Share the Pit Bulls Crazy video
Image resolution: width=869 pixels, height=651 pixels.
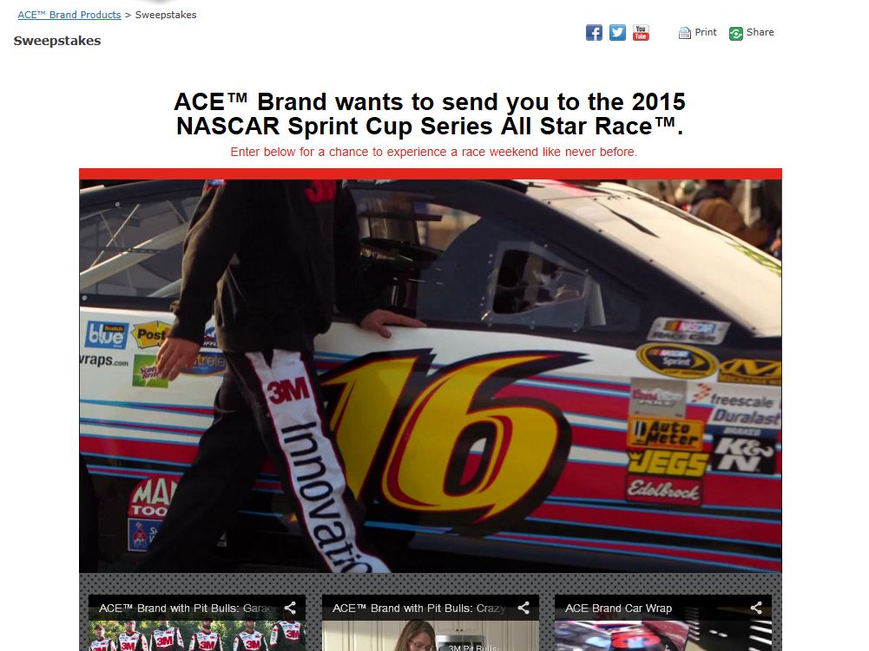pyautogui.click(x=523, y=608)
